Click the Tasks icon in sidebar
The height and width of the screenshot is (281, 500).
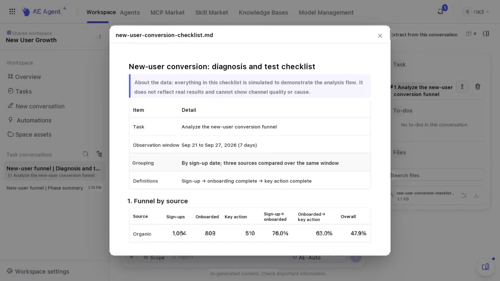(x=11, y=91)
